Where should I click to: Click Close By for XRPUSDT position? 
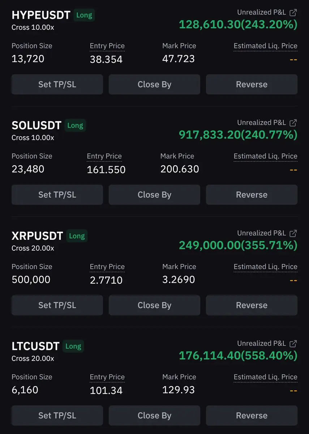[x=154, y=305]
